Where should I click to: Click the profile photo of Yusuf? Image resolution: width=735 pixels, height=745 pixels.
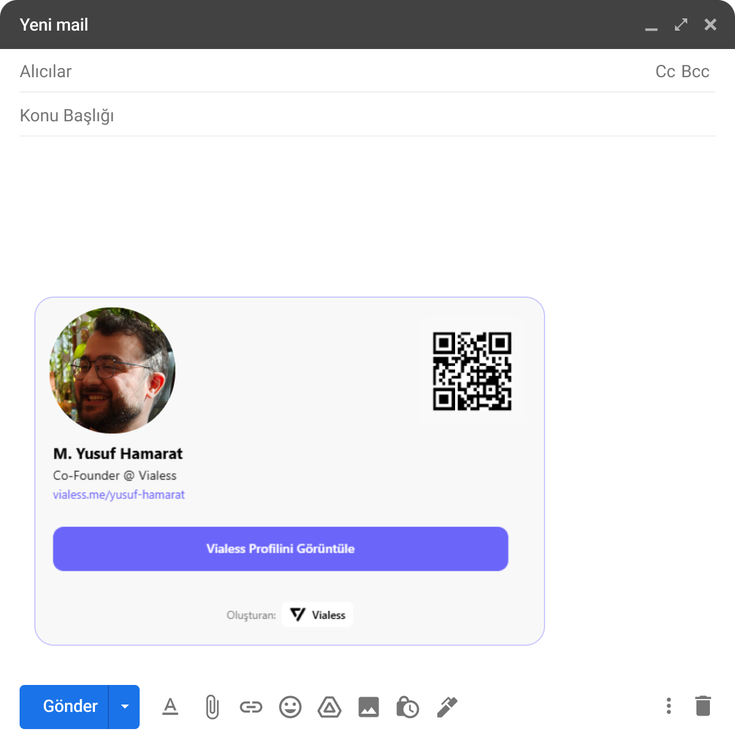[x=113, y=370]
